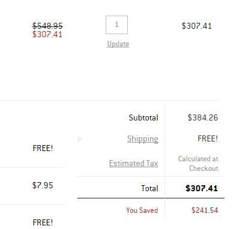
Task: Click the You Saved label
Action: tap(142, 210)
